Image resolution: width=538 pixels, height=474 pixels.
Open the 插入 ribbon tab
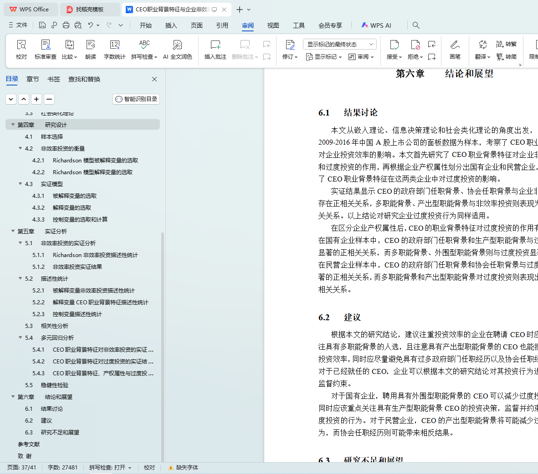coord(171,25)
